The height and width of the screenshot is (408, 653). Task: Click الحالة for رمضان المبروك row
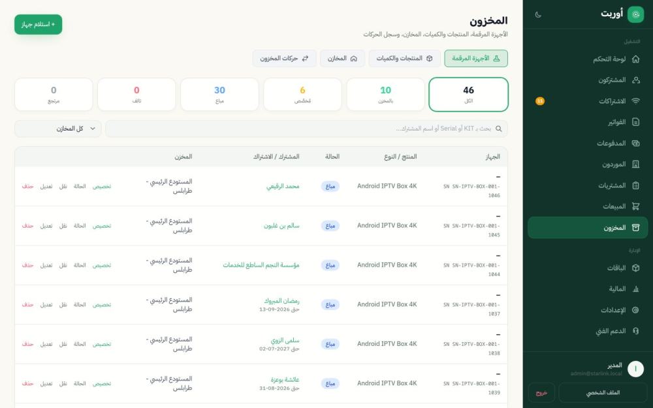pos(80,305)
